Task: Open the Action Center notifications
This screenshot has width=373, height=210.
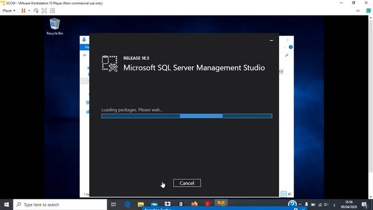Action: 364,205
